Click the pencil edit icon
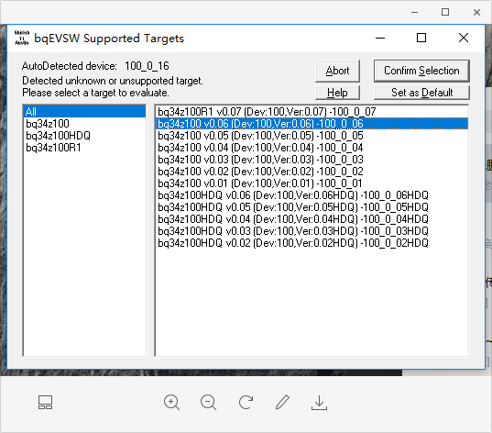492x433 pixels. point(282,403)
